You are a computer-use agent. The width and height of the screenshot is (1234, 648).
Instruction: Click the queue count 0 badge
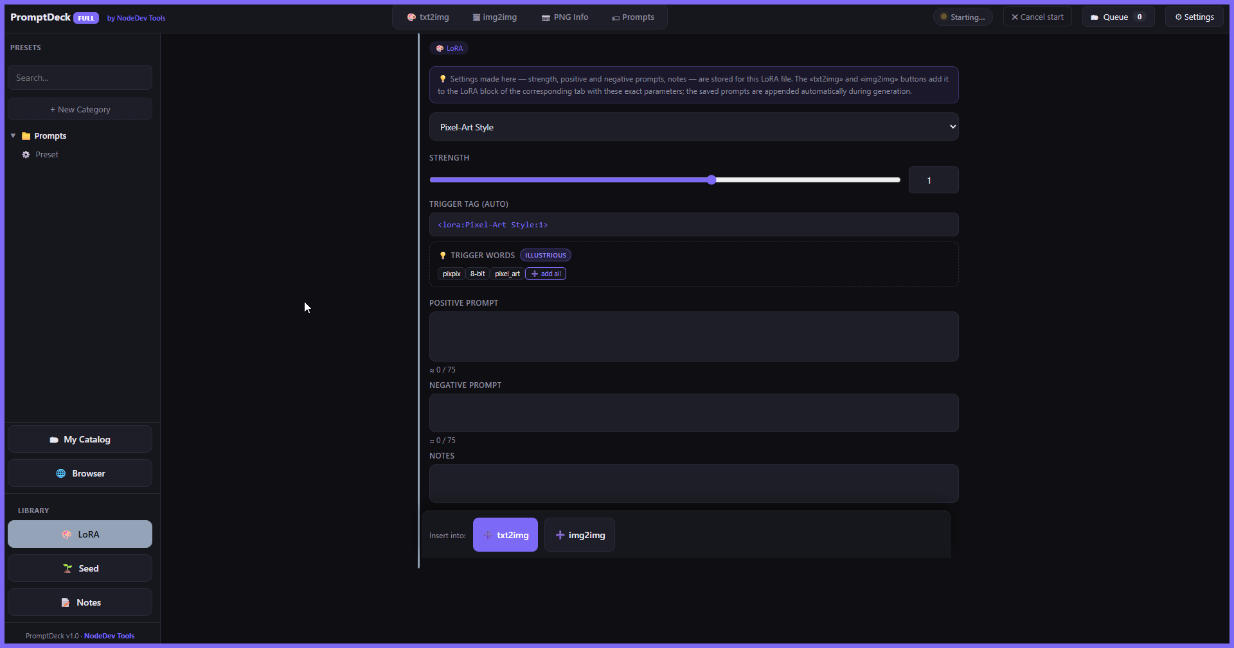pos(1140,17)
